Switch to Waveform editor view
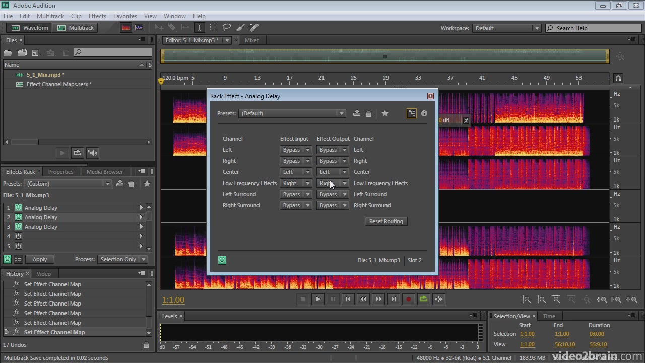 (30, 28)
